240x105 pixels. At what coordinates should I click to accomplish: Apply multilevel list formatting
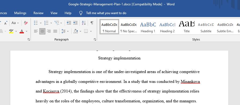[57, 23]
